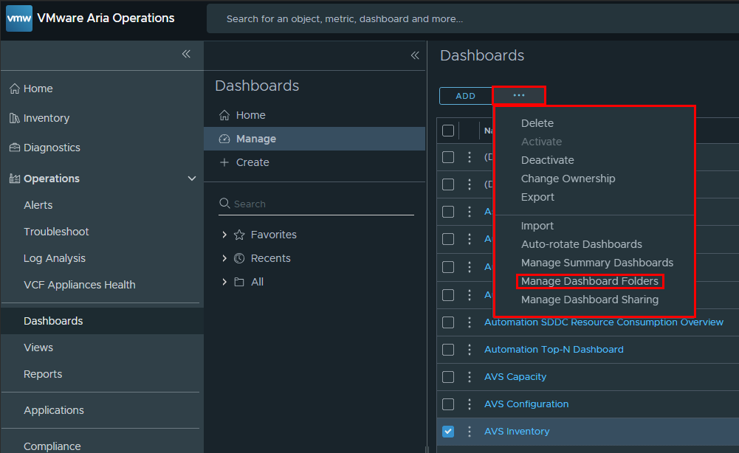Viewport: 739px width, 453px height.
Task: Select Export in the actions menu
Action: click(537, 197)
